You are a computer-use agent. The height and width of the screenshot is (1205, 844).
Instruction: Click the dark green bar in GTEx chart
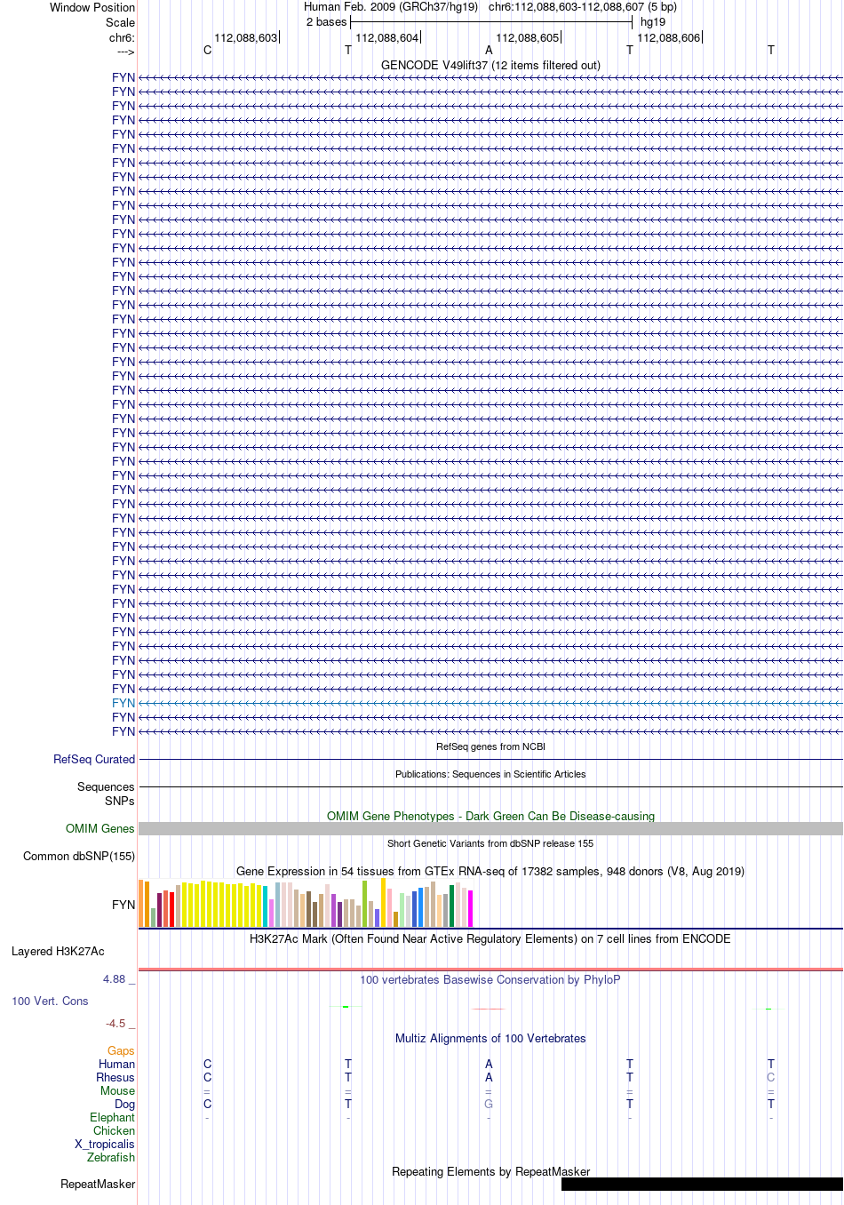[452, 906]
